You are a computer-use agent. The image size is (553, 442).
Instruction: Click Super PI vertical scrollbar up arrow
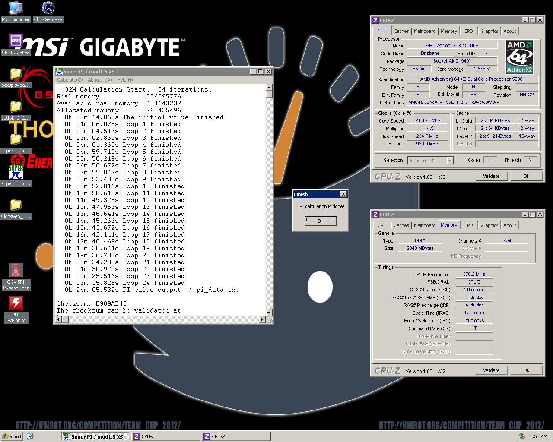[x=269, y=88]
